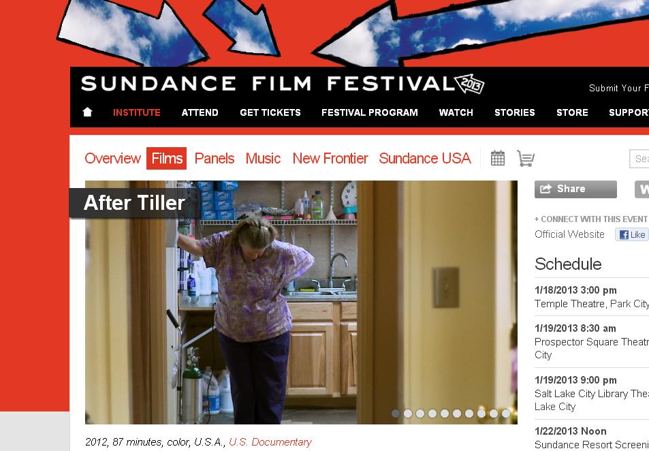Image resolution: width=649 pixels, height=451 pixels.
Task: Go to the home icon in navigation bar
Action: (87, 112)
